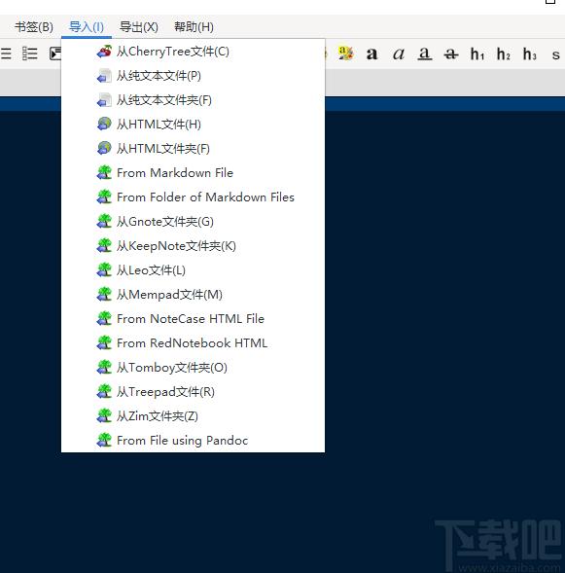Click From RedNotebook HTML

193,343
